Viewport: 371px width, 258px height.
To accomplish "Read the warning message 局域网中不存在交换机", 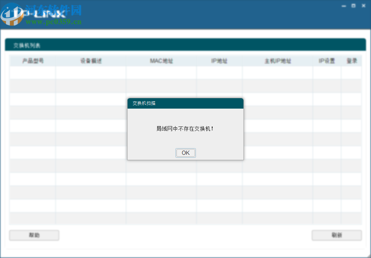I will [185, 129].
